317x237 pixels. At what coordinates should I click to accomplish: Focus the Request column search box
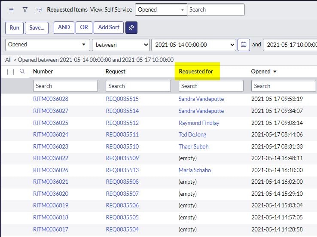point(138,86)
